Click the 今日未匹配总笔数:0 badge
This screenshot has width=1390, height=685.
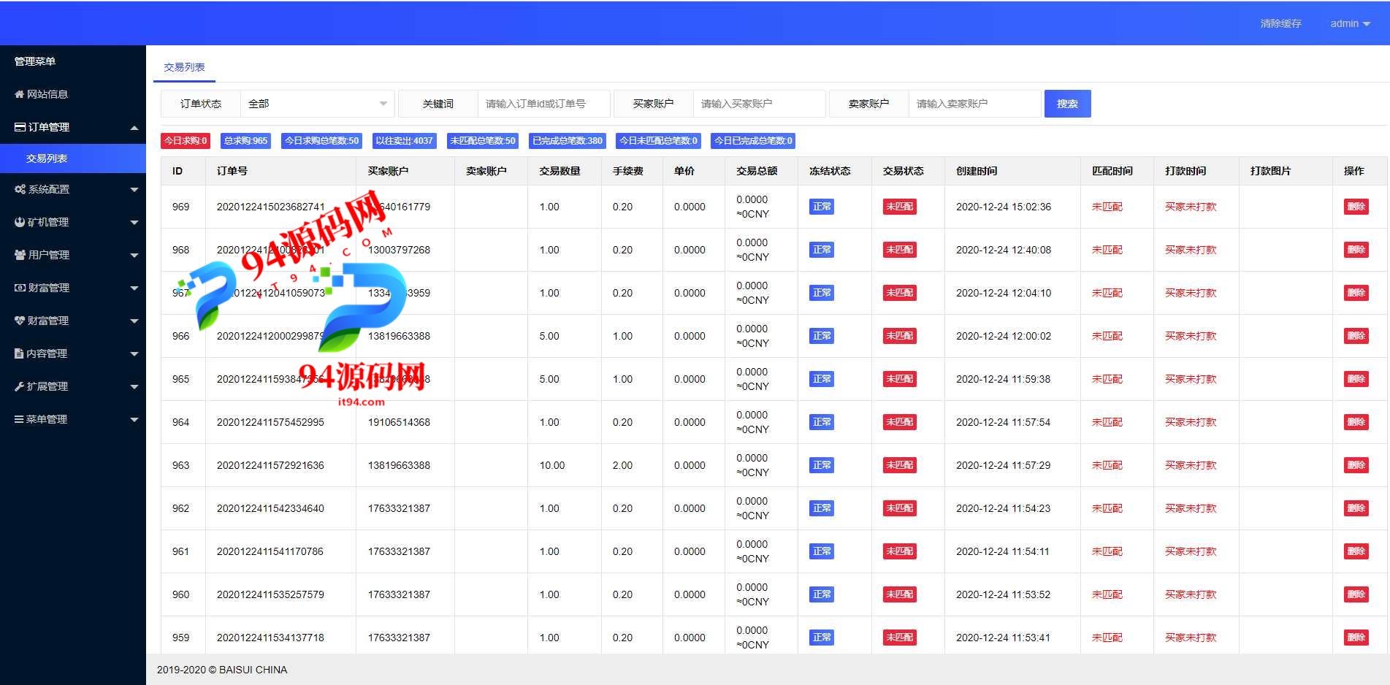658,141
